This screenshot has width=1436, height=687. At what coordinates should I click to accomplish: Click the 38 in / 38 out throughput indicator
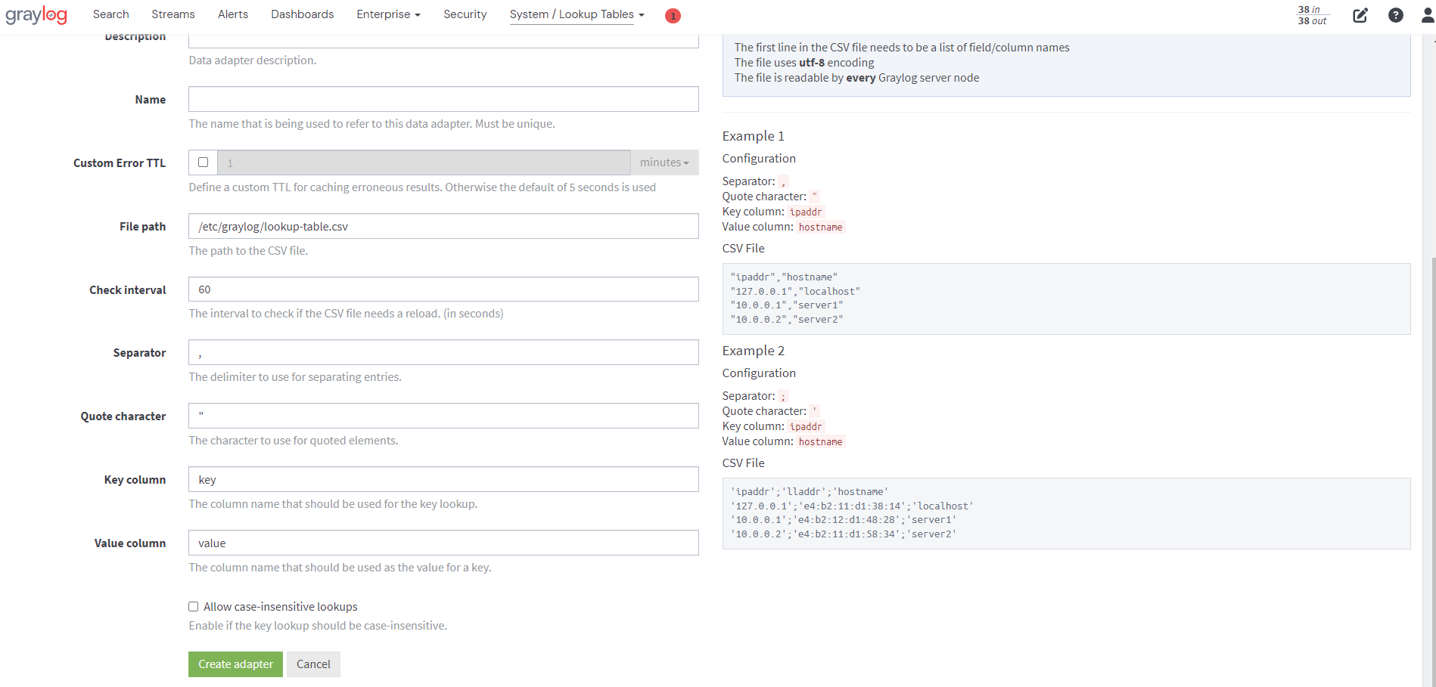tap(1313, 15)
